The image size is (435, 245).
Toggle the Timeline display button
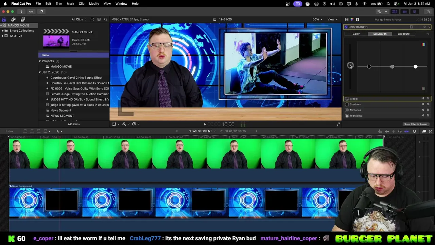[404, 12]
